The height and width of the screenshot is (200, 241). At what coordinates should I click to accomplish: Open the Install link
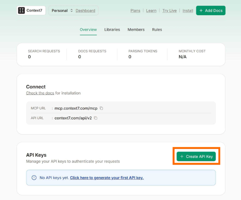pyautogui.click(x=188, y=11)
